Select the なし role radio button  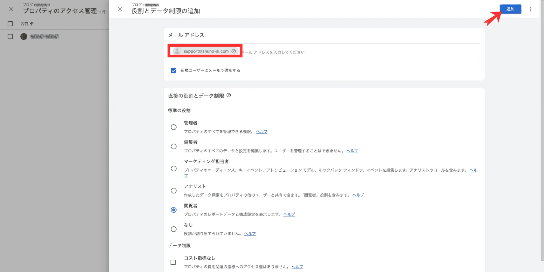pos(174,229)
